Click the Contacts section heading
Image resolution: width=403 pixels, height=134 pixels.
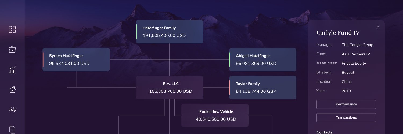point(324,132)
